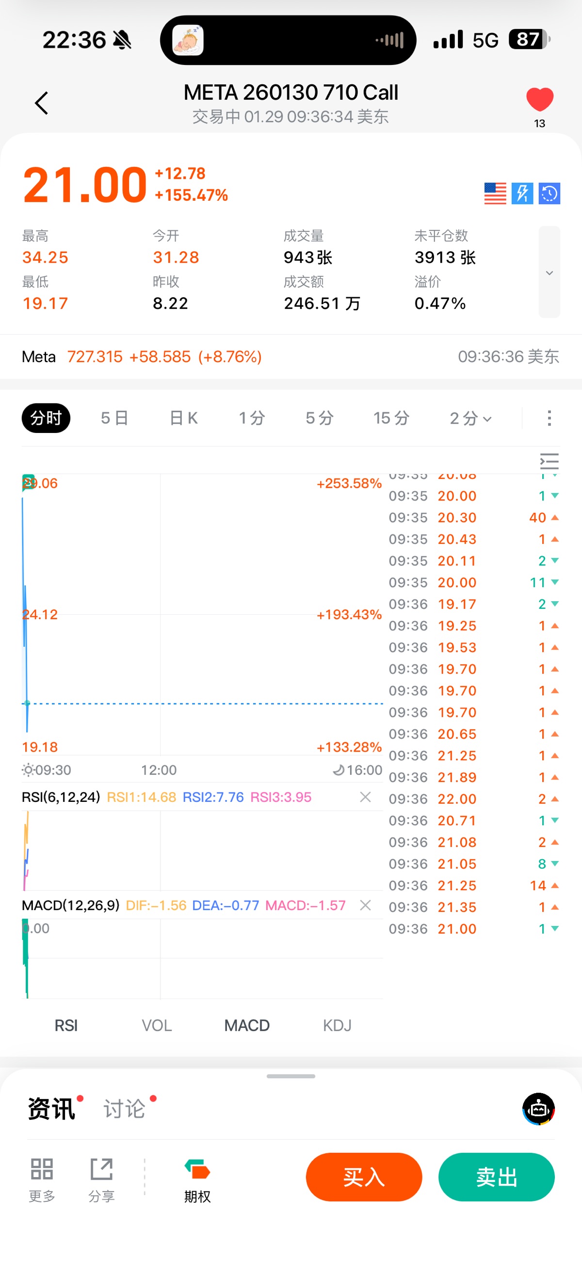Screen dimensions: 582x1261
Task: Select the 5分 chart tab
Action: click(320, 418)
